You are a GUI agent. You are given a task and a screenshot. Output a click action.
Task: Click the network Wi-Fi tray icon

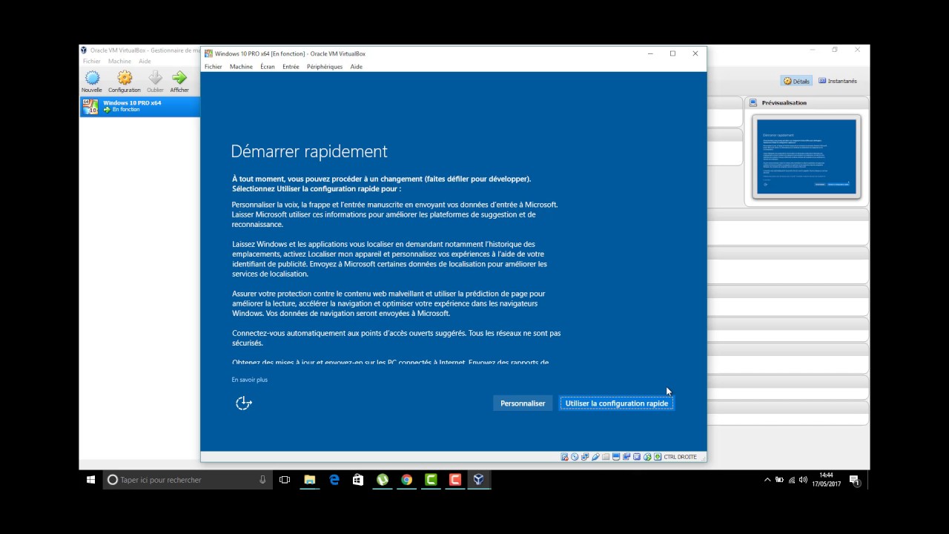(791, 480)
